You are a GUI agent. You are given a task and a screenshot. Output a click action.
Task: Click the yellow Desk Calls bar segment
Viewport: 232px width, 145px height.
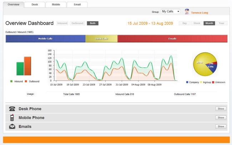pyautogui.click(x=101, y=39)
